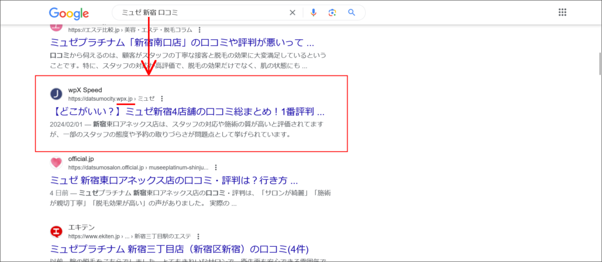Click the エキテン site name

81,227
